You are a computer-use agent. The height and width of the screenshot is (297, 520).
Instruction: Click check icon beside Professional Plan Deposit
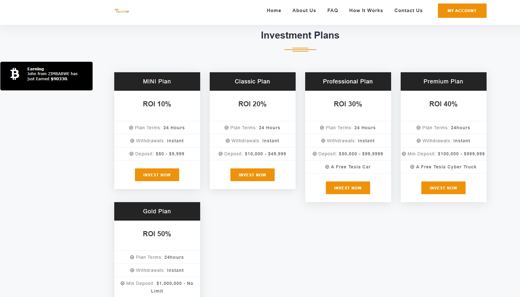[x=315, y=154]
